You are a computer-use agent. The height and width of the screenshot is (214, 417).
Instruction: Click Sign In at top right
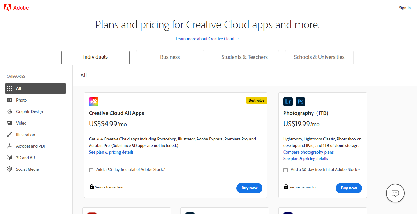(x=405, y=8)
